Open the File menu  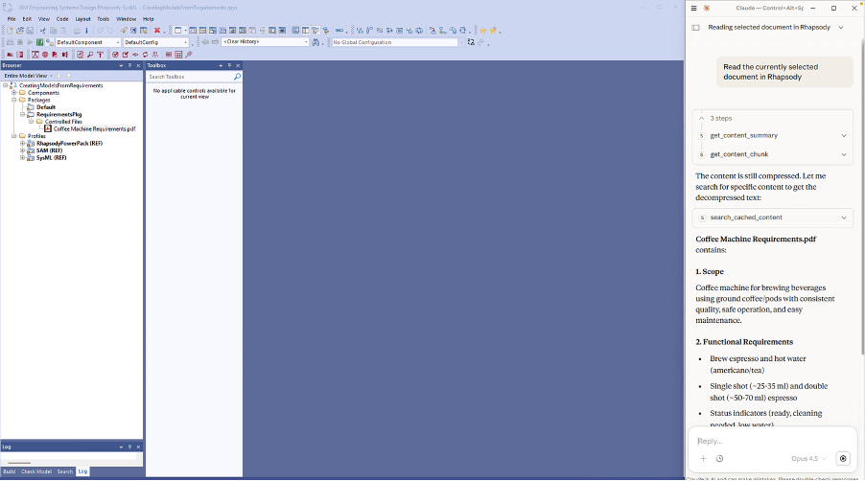pos(12,19)
